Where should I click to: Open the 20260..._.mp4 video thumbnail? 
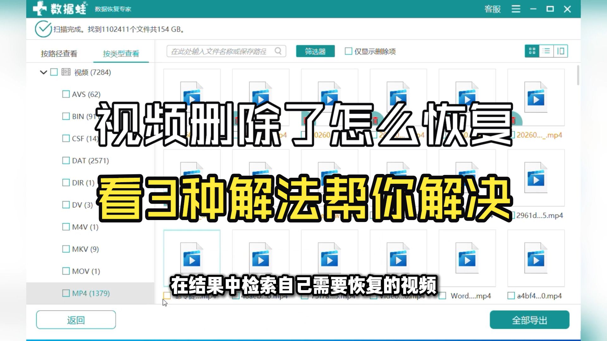[536, 97]
